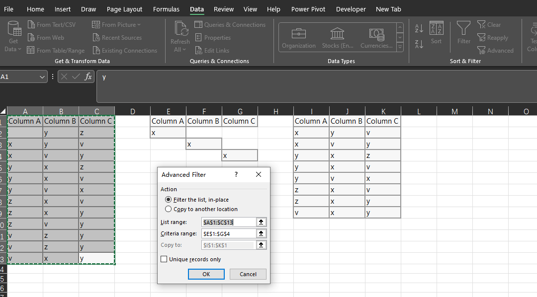Reapply the filter
Viewport: 537px width, 297px height.
(x=493, y=38)
